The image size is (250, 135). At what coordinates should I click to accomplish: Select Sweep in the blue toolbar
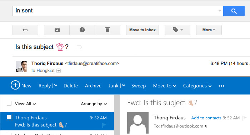click(x=139, y=86)
